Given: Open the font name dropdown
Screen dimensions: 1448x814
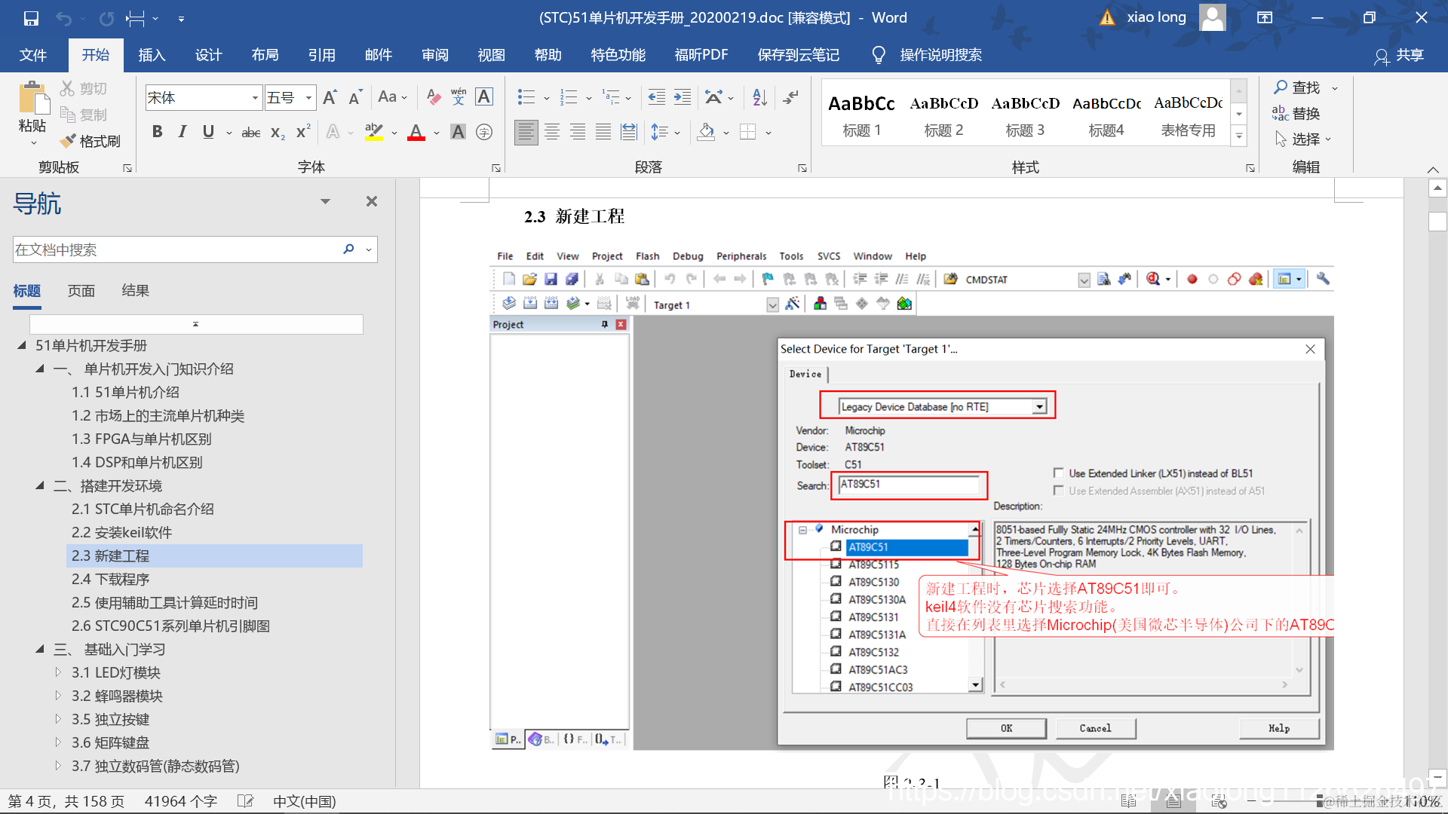Looking at the screenshot, I should (x=255, y=98).
